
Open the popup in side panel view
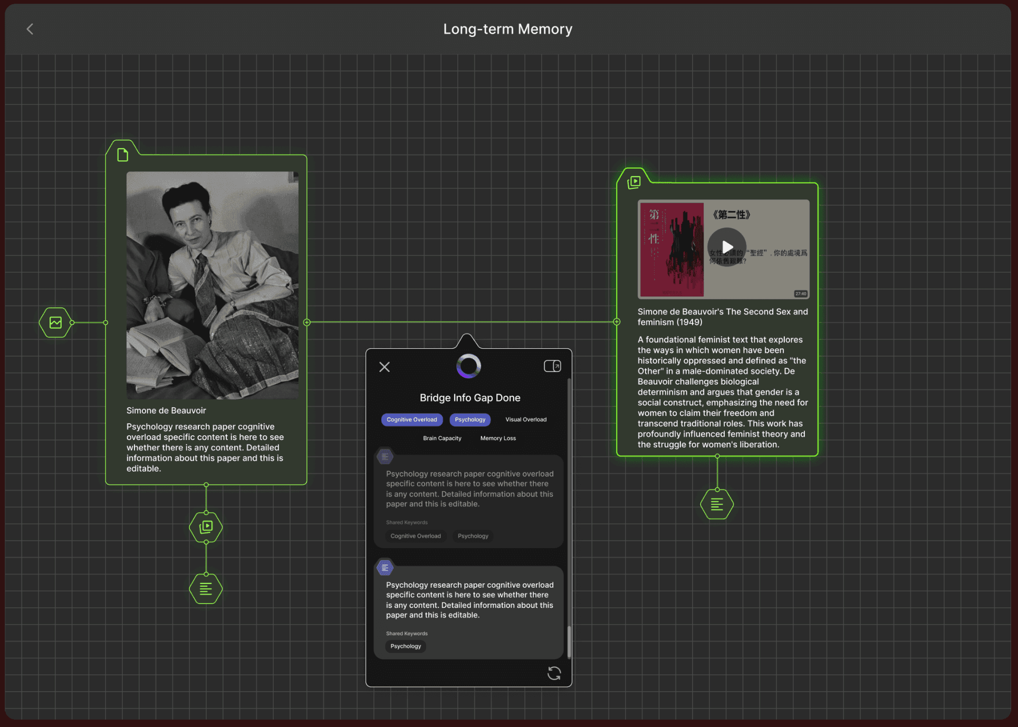[x=552, y=366]
